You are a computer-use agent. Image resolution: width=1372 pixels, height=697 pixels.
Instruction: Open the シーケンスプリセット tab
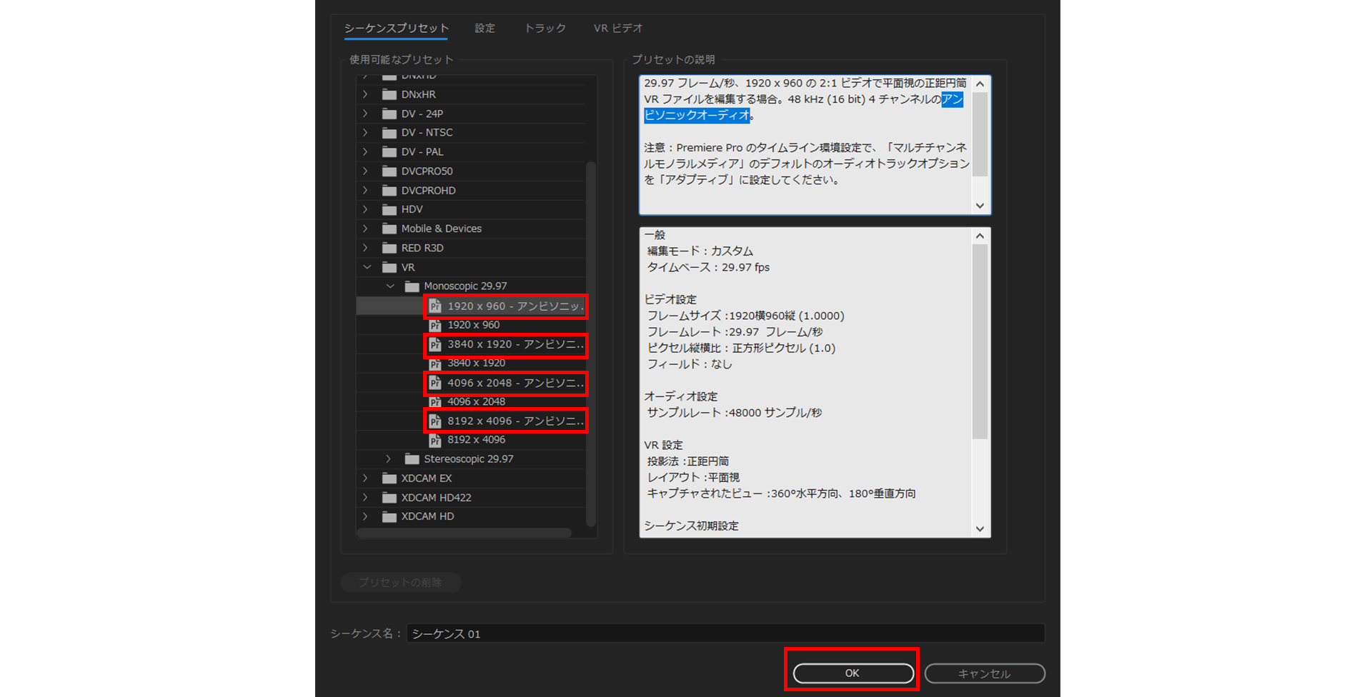[x=397, y=28]
